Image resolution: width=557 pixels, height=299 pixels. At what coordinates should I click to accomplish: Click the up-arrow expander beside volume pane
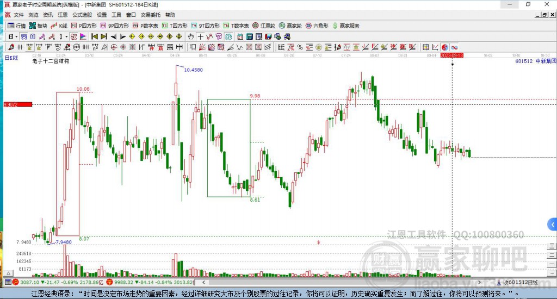(x=9, y=273)
